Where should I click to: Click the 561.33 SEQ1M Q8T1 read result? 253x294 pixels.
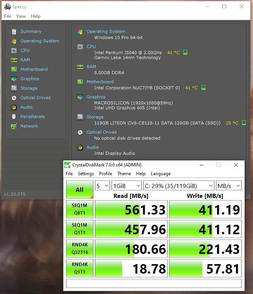tap(131, 209)
